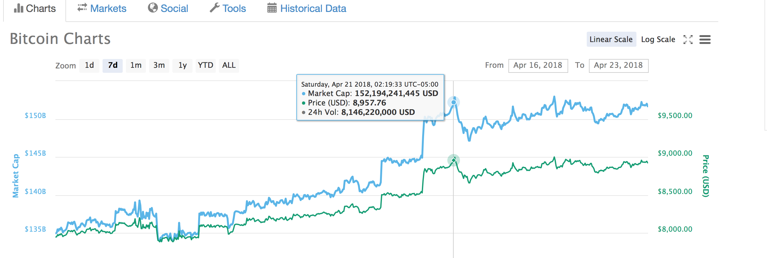Screen dimensions: 767x258
Task: Click the $140B axis label
Action: 36,191
